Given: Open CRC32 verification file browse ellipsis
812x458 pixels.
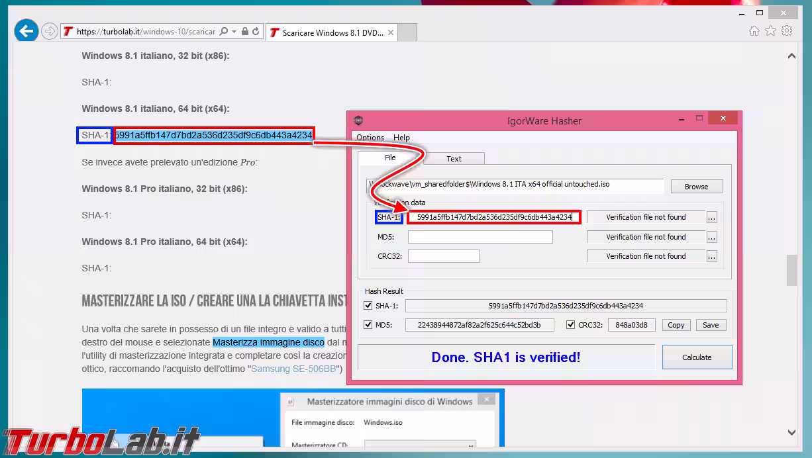Looking at the screenshot, I should (711, 256).
